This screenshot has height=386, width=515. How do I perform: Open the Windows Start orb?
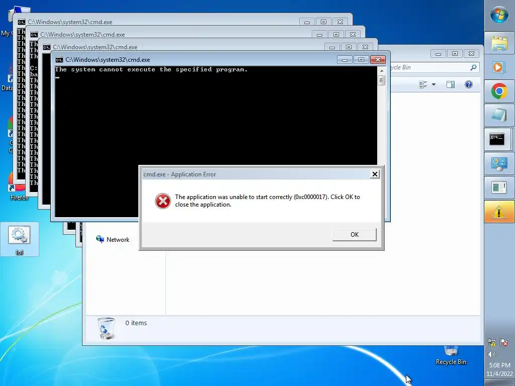[x=499, y=14]
